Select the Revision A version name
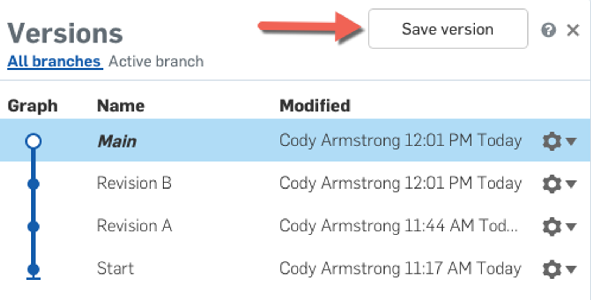The height and width of the screenshot is (300, 591). (134, 226)
